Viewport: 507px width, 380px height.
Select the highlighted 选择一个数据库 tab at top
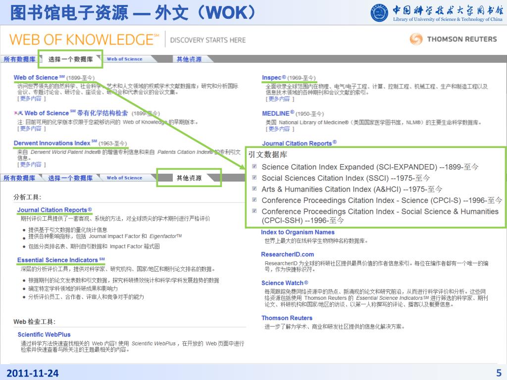(70, 59)
